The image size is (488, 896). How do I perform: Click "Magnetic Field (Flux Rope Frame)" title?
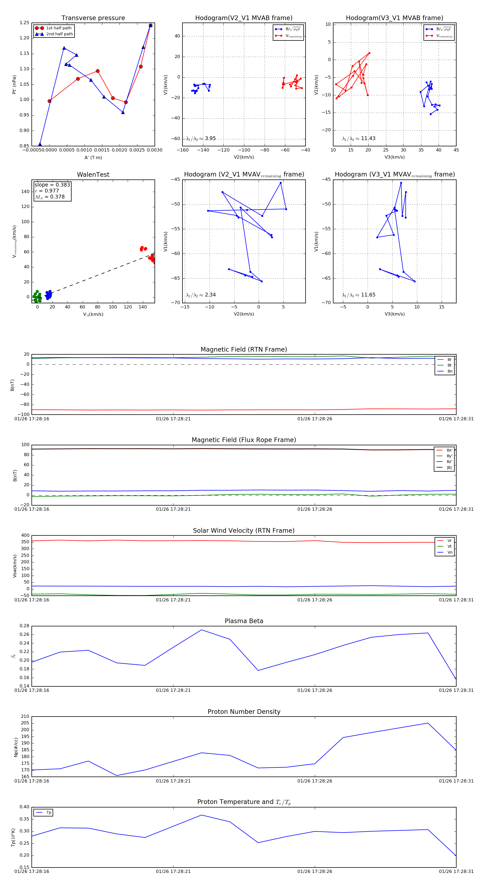coord(244,440)
